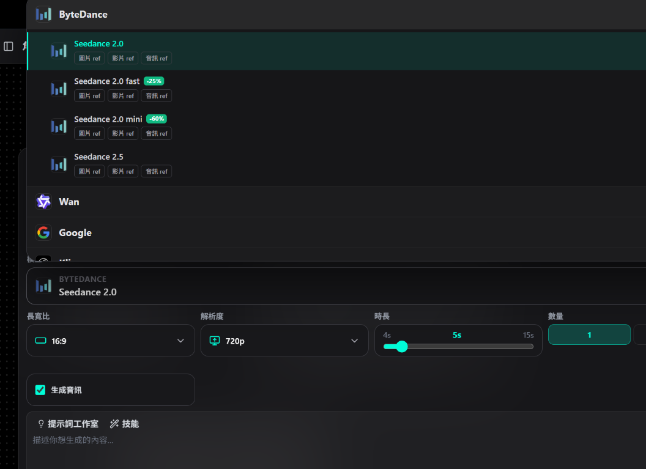Expand the Wan provider group
The image size is (646, 469).
336,202
